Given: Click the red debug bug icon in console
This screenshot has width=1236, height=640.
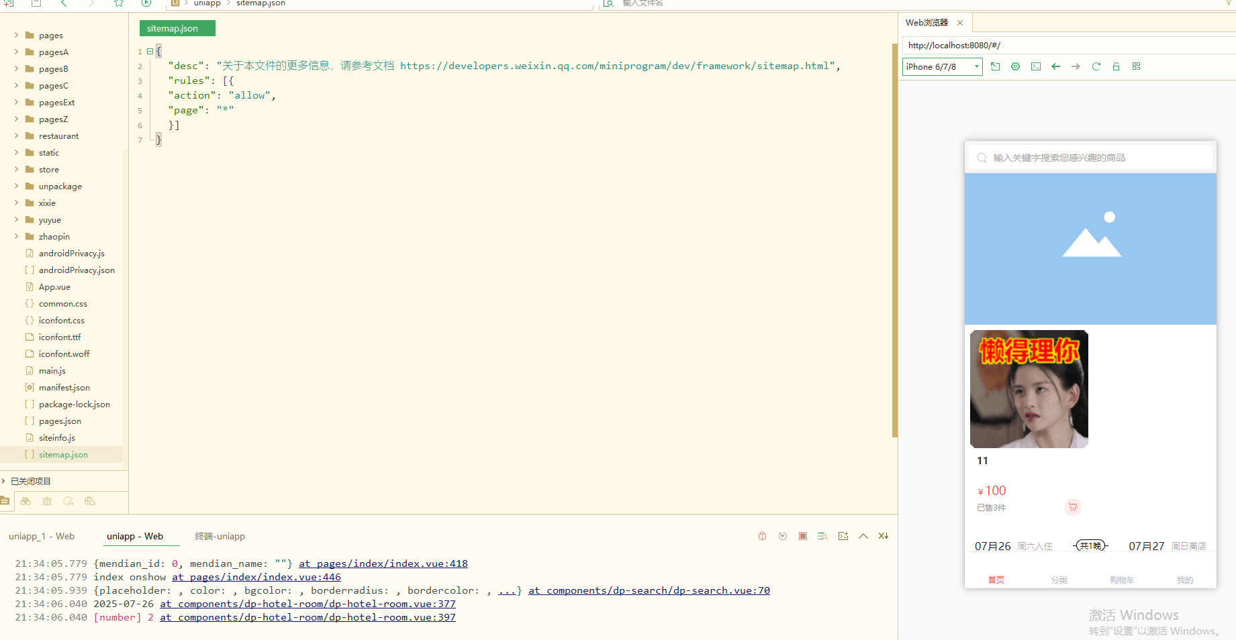Looking at the screenshot, I should tap(762, 536).
